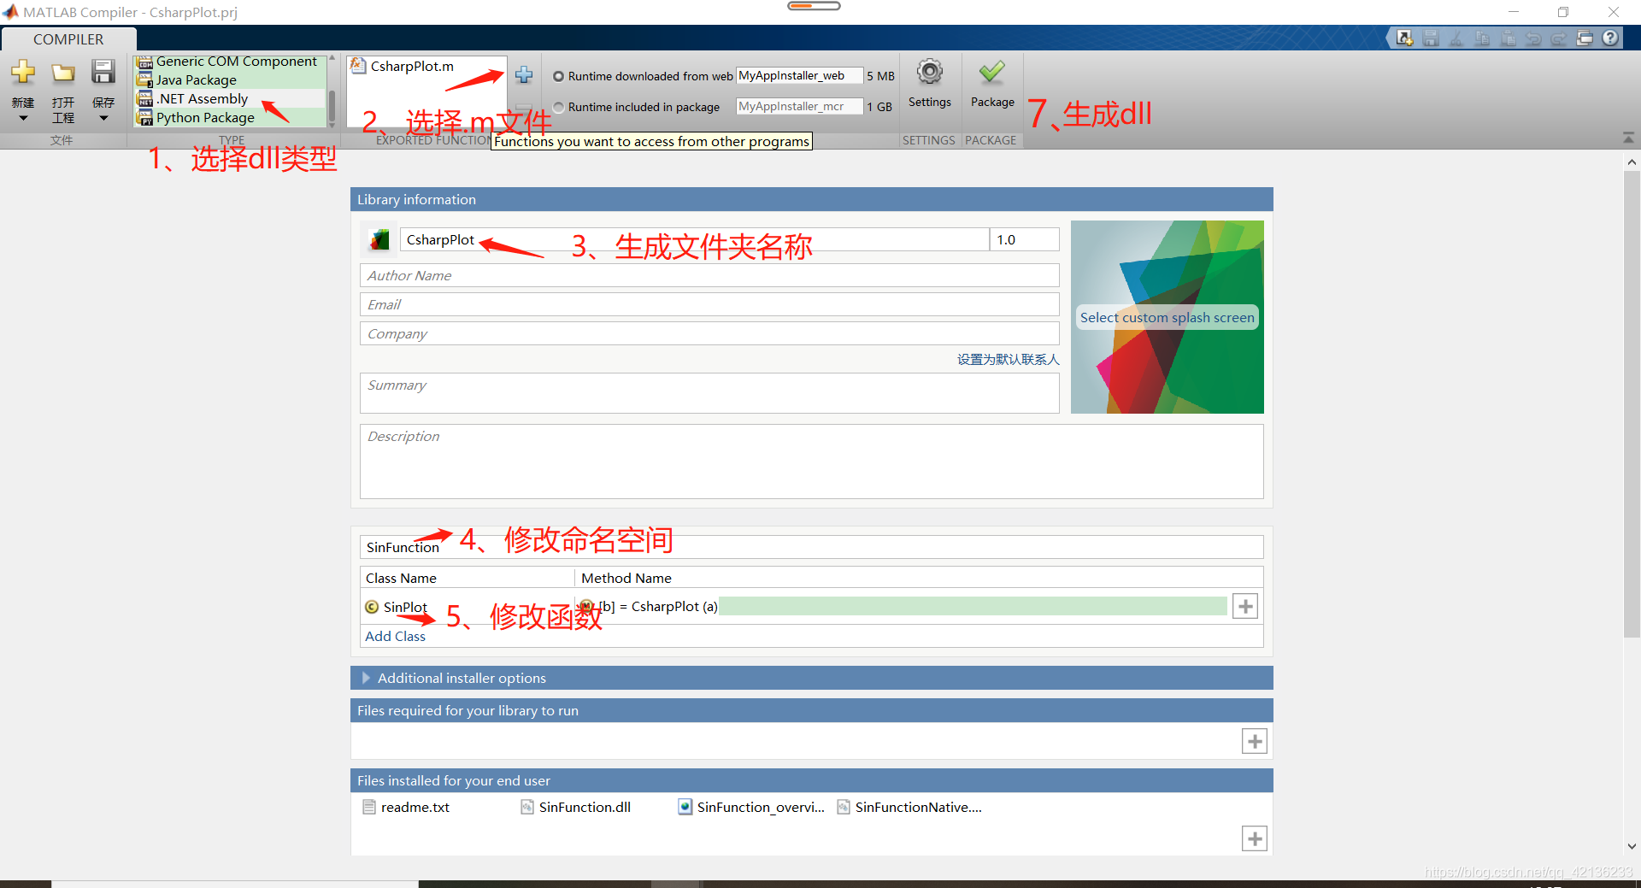Open the dropdown arrow under 保存
Screen dimensions: 1641x888
pos(103,119)
